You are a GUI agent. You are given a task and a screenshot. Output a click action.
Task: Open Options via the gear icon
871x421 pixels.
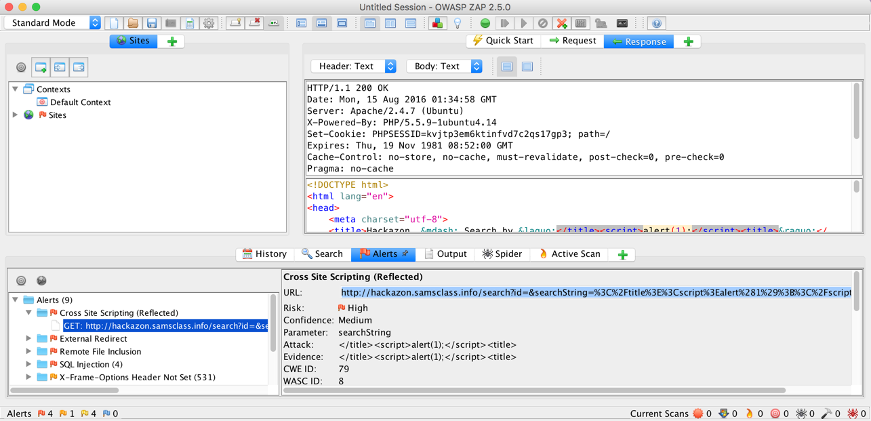209,23
